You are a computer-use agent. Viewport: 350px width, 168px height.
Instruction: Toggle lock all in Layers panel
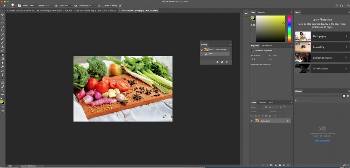point(269,116)
